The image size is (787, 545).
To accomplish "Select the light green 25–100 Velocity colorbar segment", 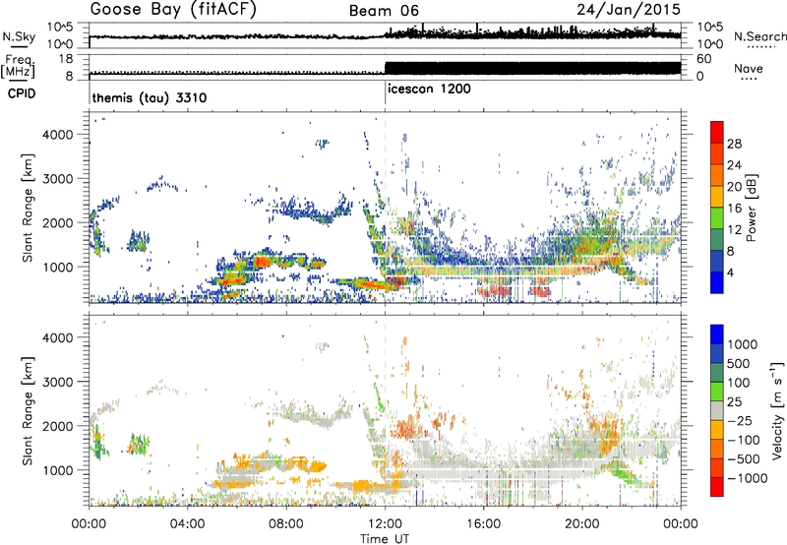I will 717,392.
